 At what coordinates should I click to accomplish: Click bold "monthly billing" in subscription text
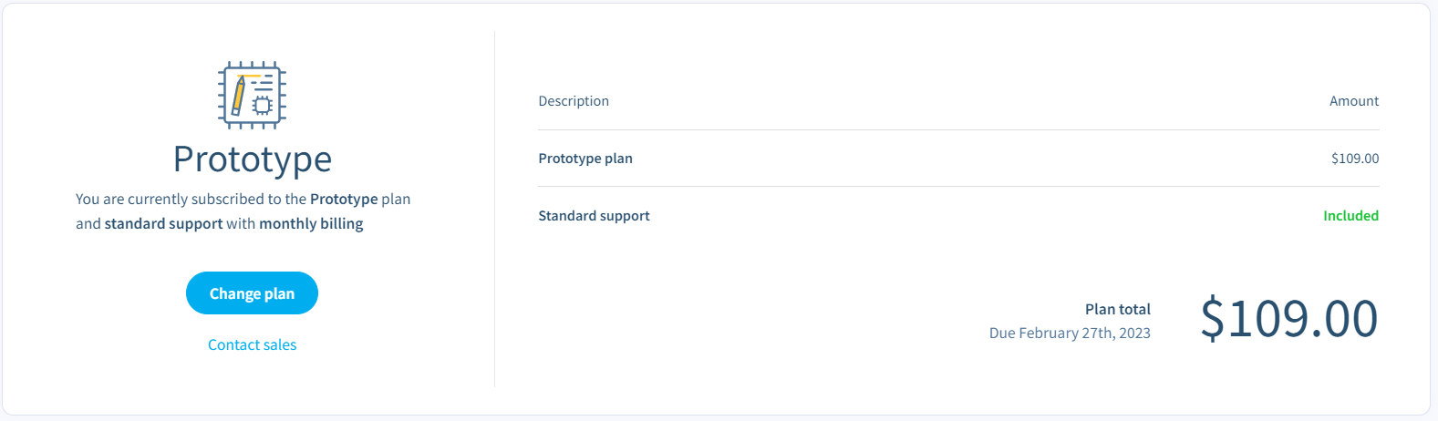[311, 224]
